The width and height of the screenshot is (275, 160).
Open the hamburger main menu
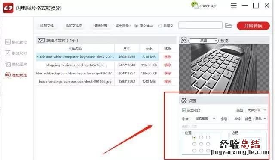(x=234, y=6)
